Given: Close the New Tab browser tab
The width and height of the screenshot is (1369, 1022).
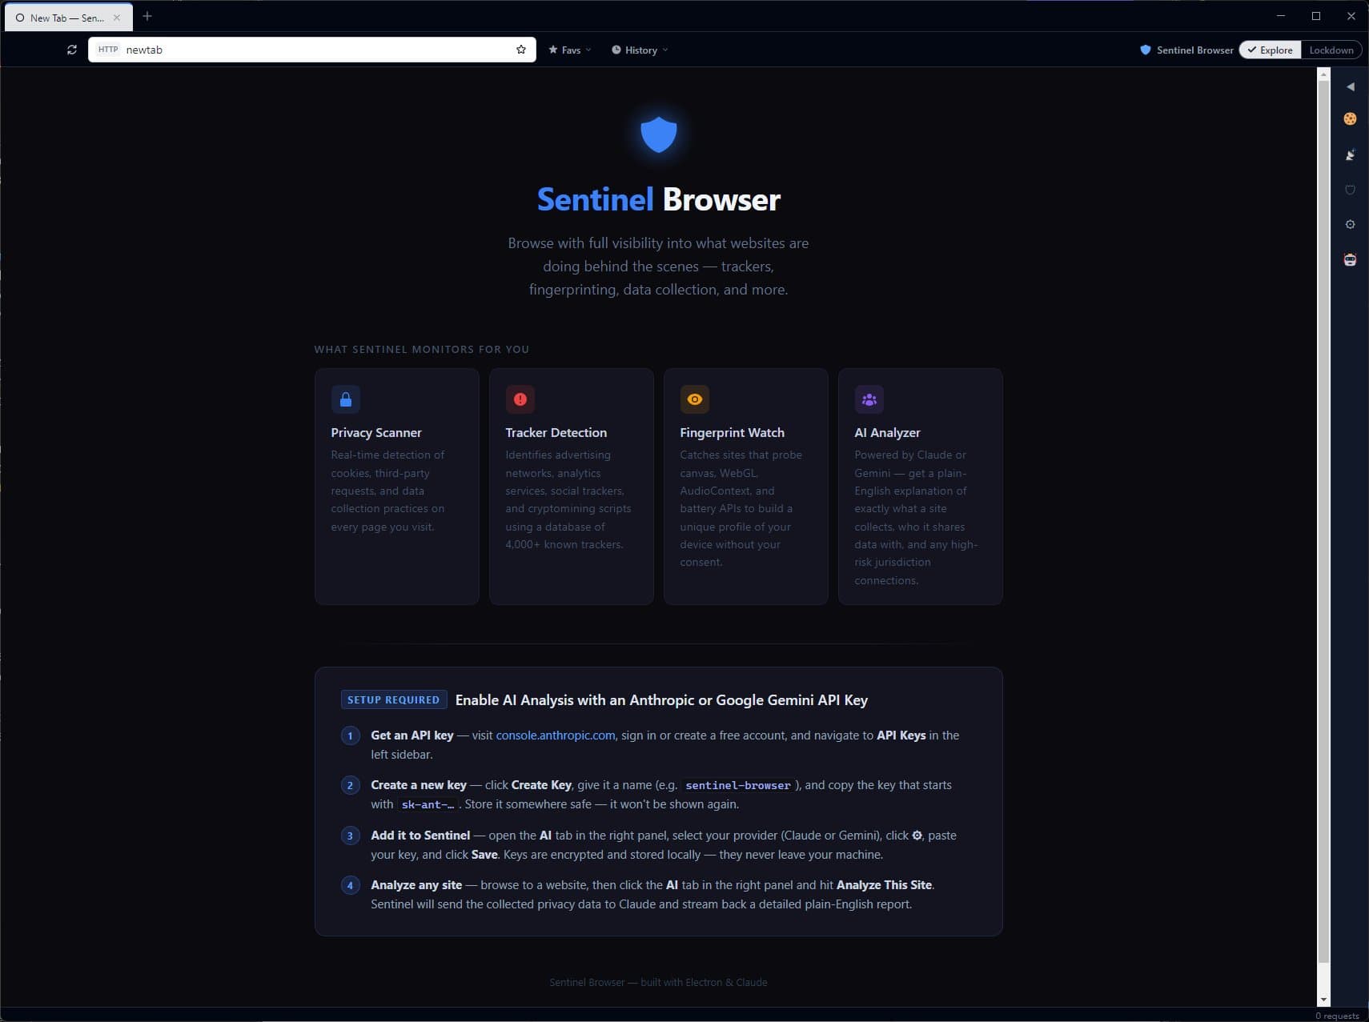Looking at the screenshot, I should (117, 18).
